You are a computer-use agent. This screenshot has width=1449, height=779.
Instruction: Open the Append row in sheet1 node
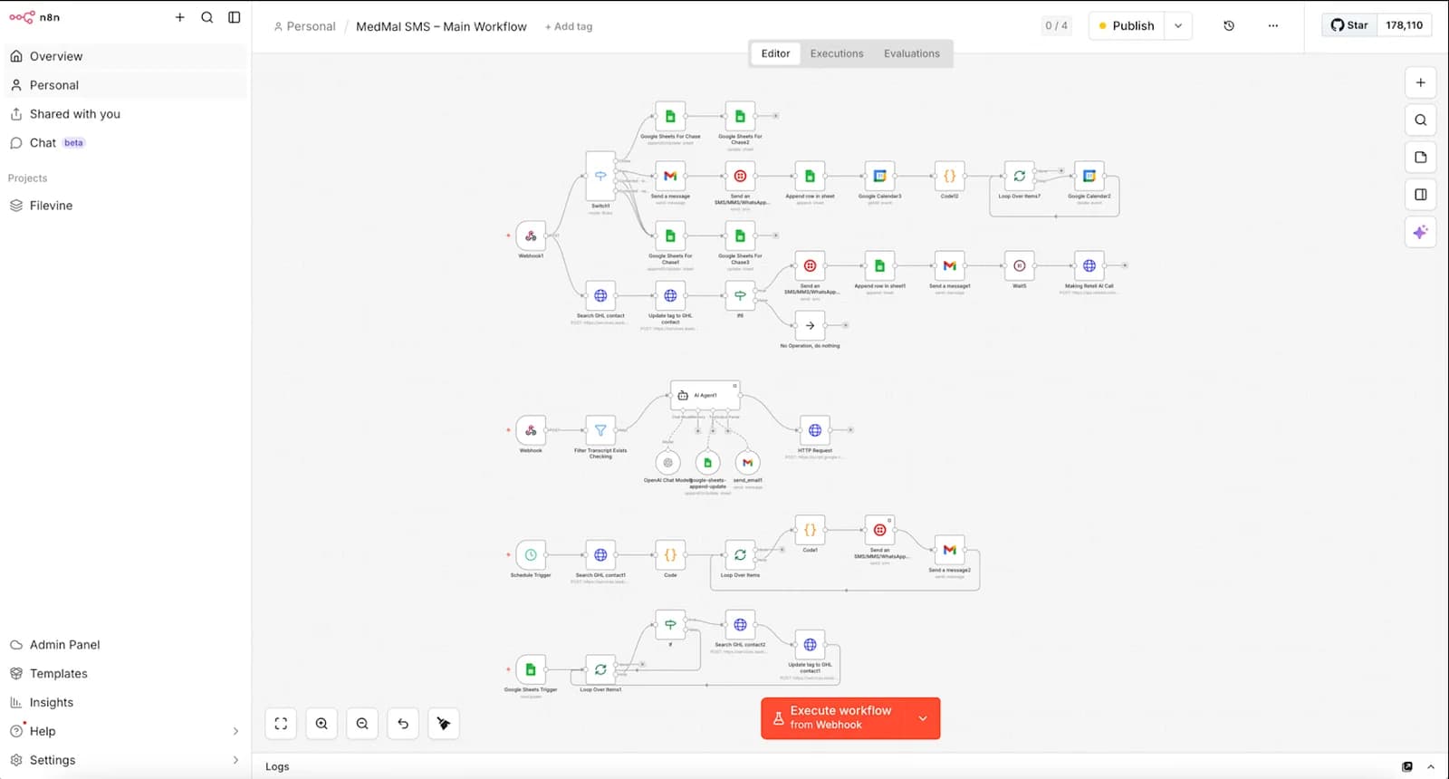[879, 265]
